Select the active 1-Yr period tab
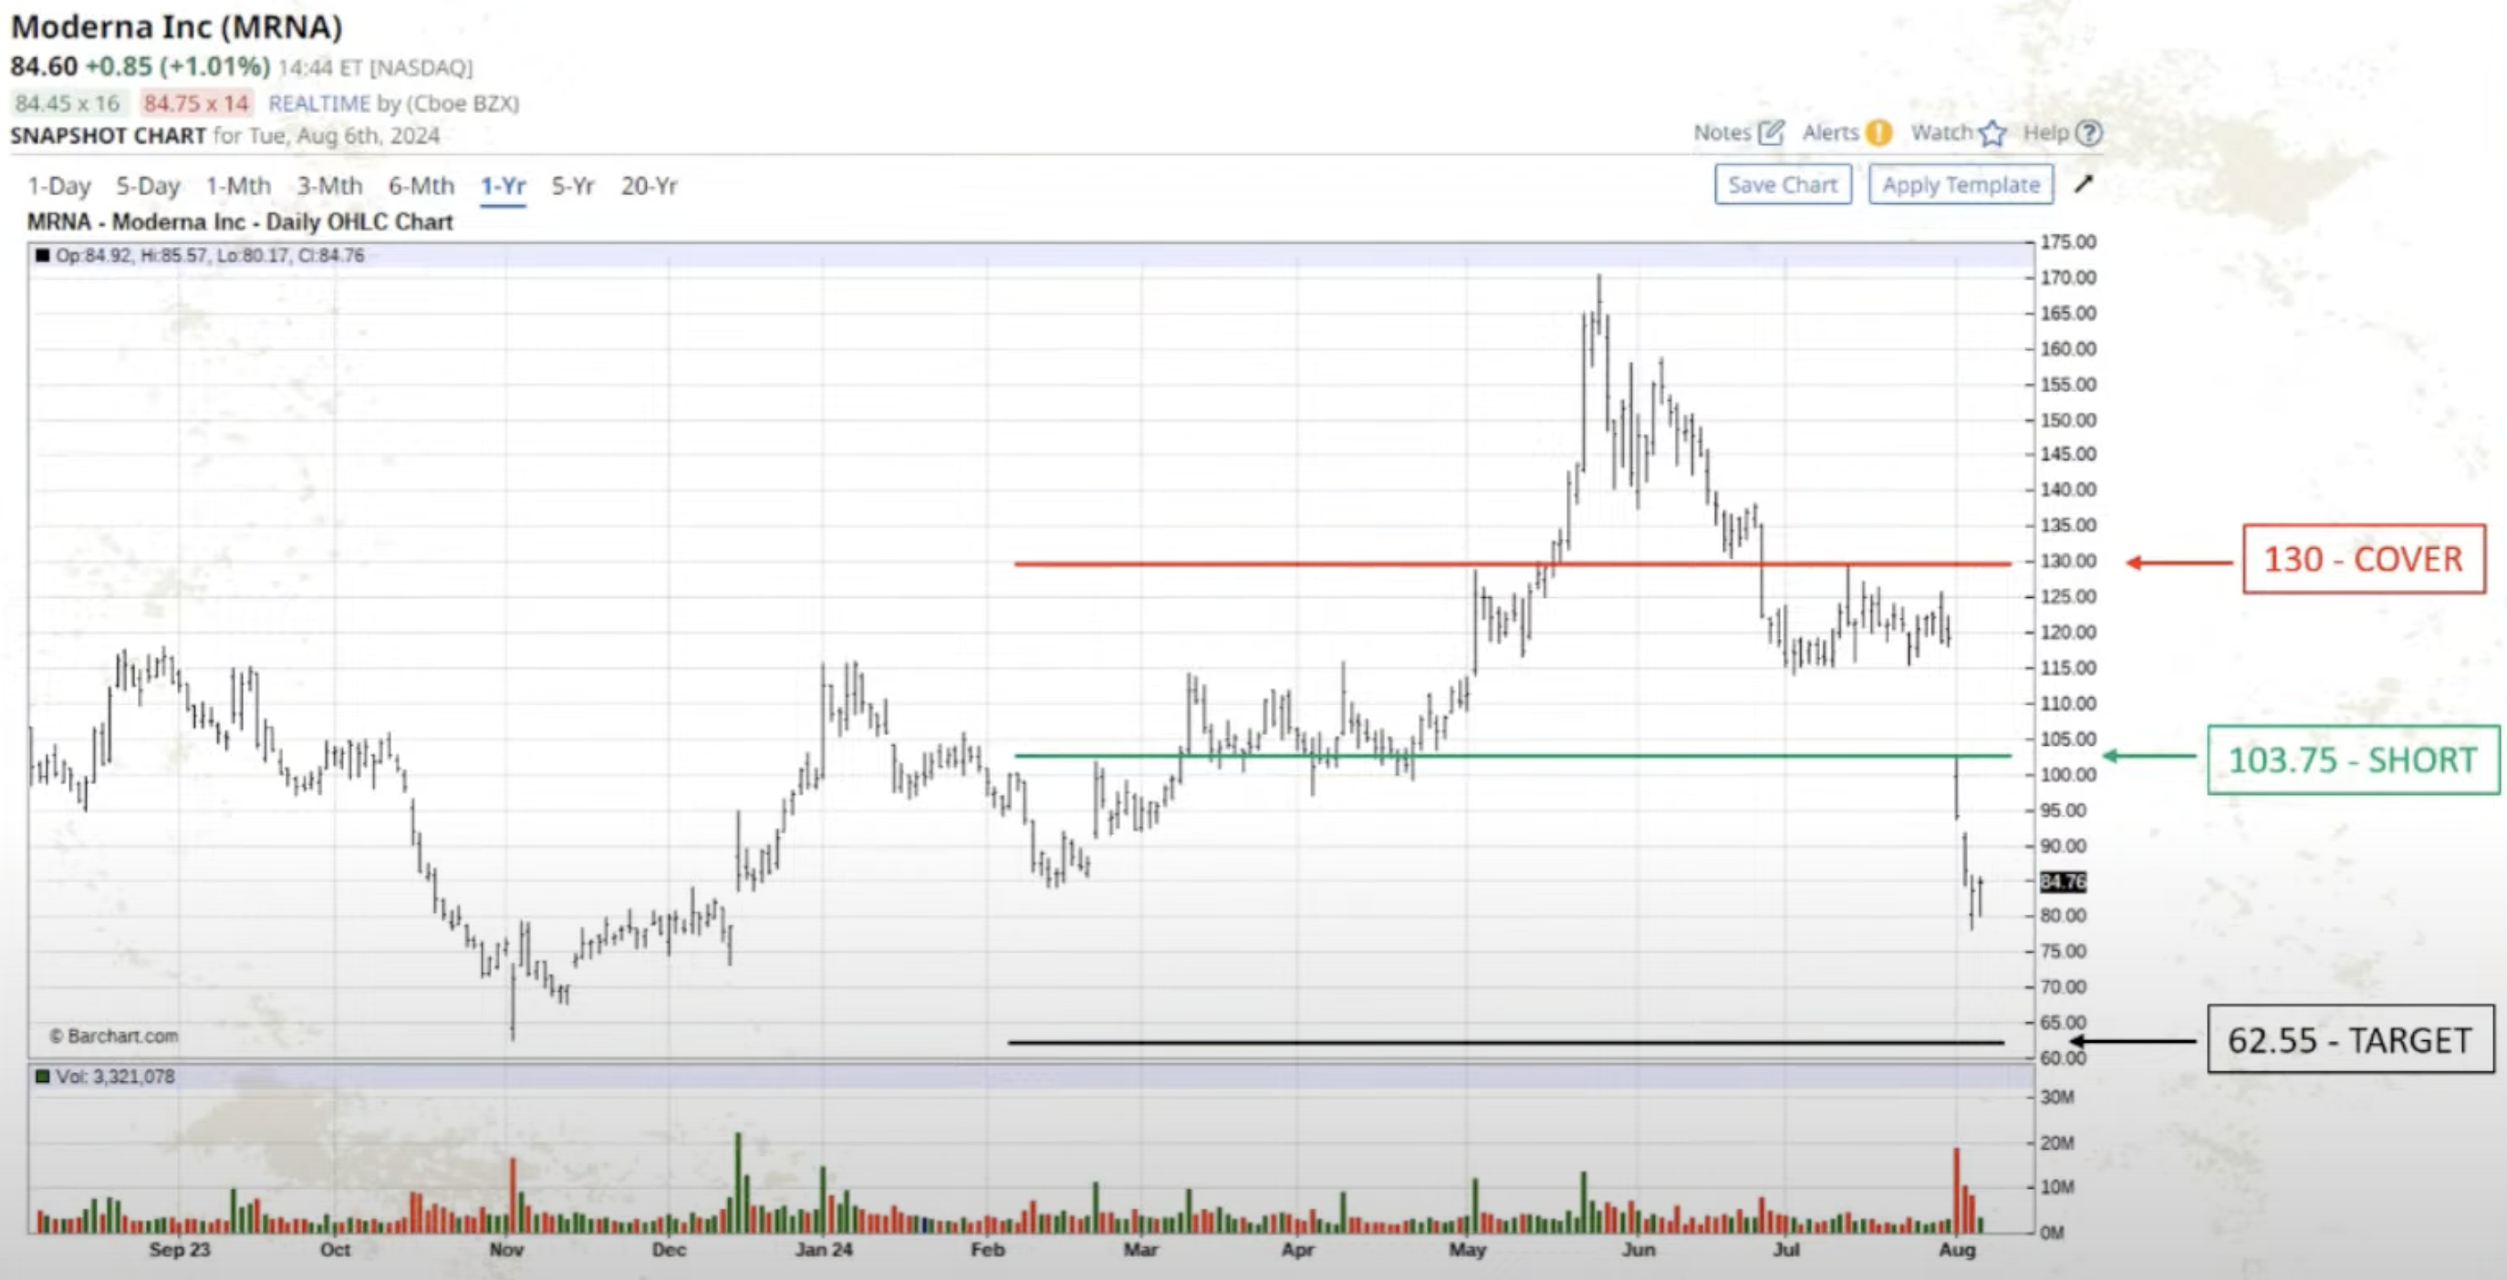The height and width of the screenshot is (1280, 2507). click(x=504, y=186)
